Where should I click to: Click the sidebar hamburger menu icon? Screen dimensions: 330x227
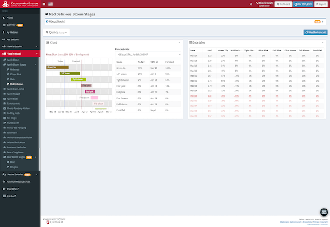pyautogui.click(x=45, y=3)
